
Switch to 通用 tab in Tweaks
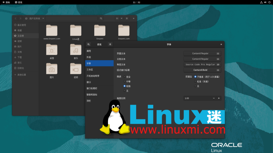click(x=99, y=51)
